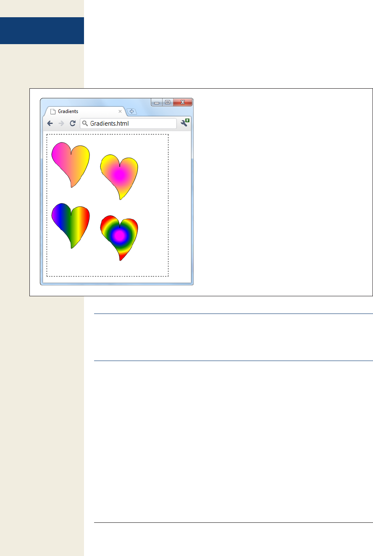This screenshot has width=373, height=556.
Task: Maximize the browser window
Action: point(167,102)
